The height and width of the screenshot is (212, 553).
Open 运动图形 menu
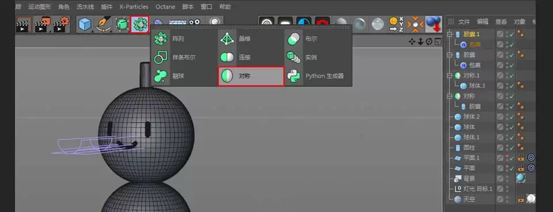pos(40,7)
